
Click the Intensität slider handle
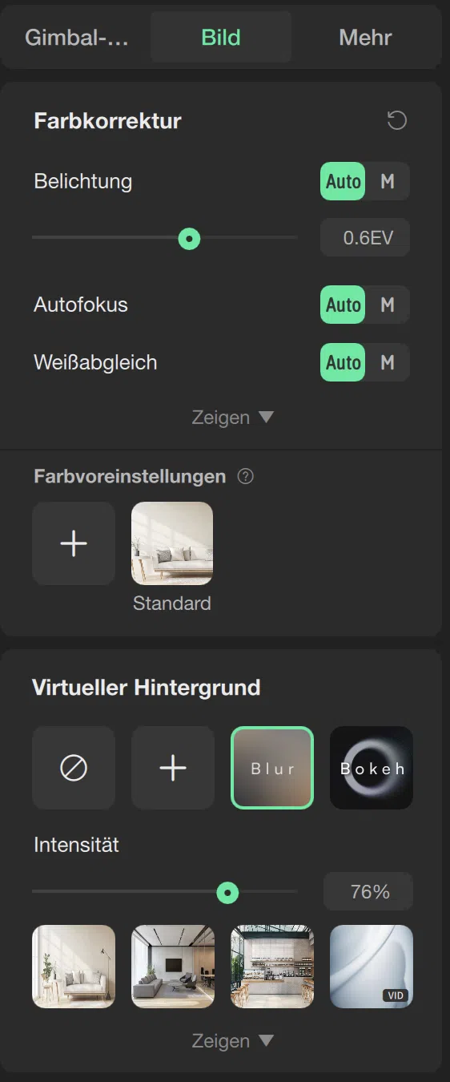(x=228, y=891)
